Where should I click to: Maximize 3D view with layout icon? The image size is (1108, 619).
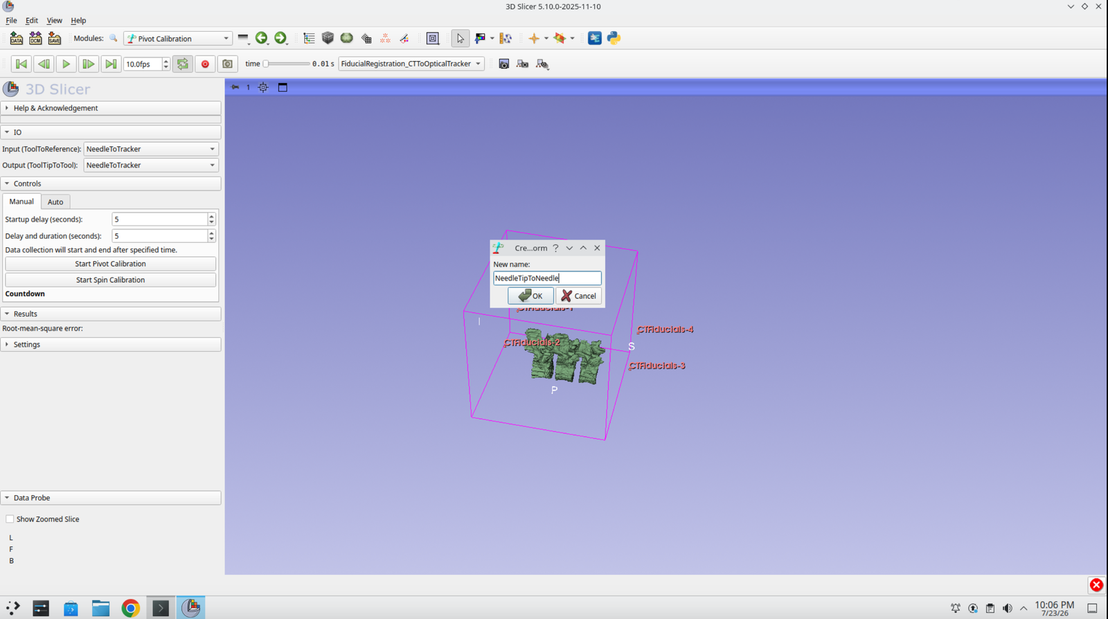click(283, 87)
